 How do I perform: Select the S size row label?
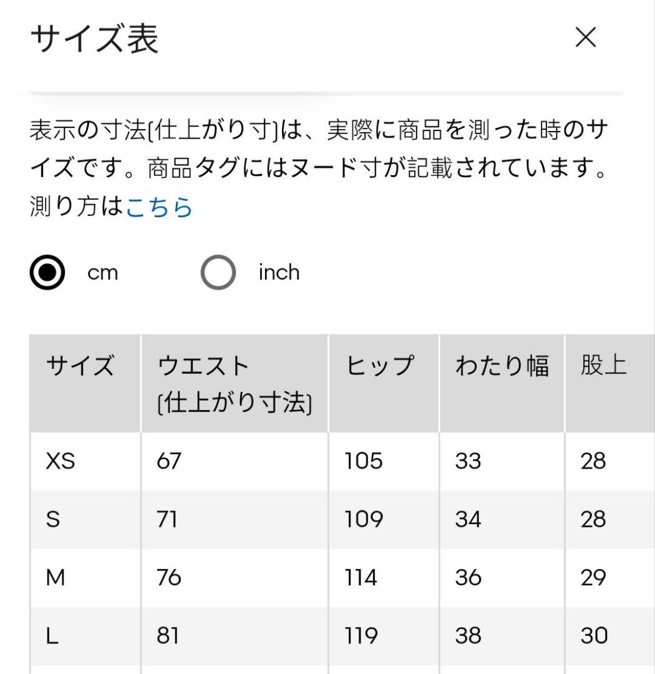[x=53, y=519]
